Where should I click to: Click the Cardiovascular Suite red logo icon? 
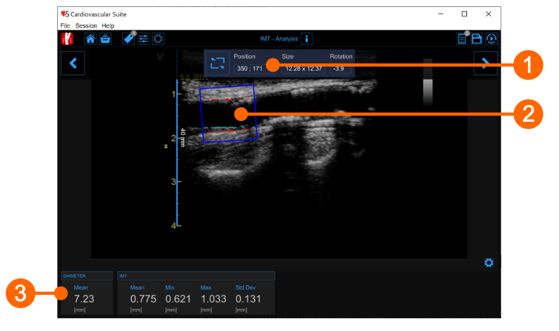67,39
